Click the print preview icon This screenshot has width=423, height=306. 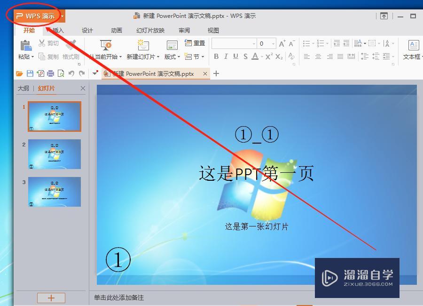[61, 73]
